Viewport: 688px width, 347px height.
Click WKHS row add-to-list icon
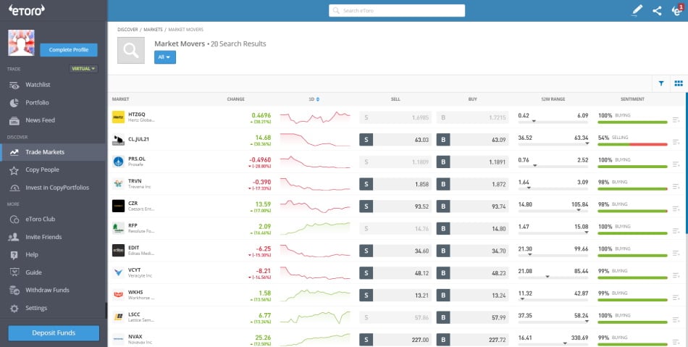[x=676, y=298]
